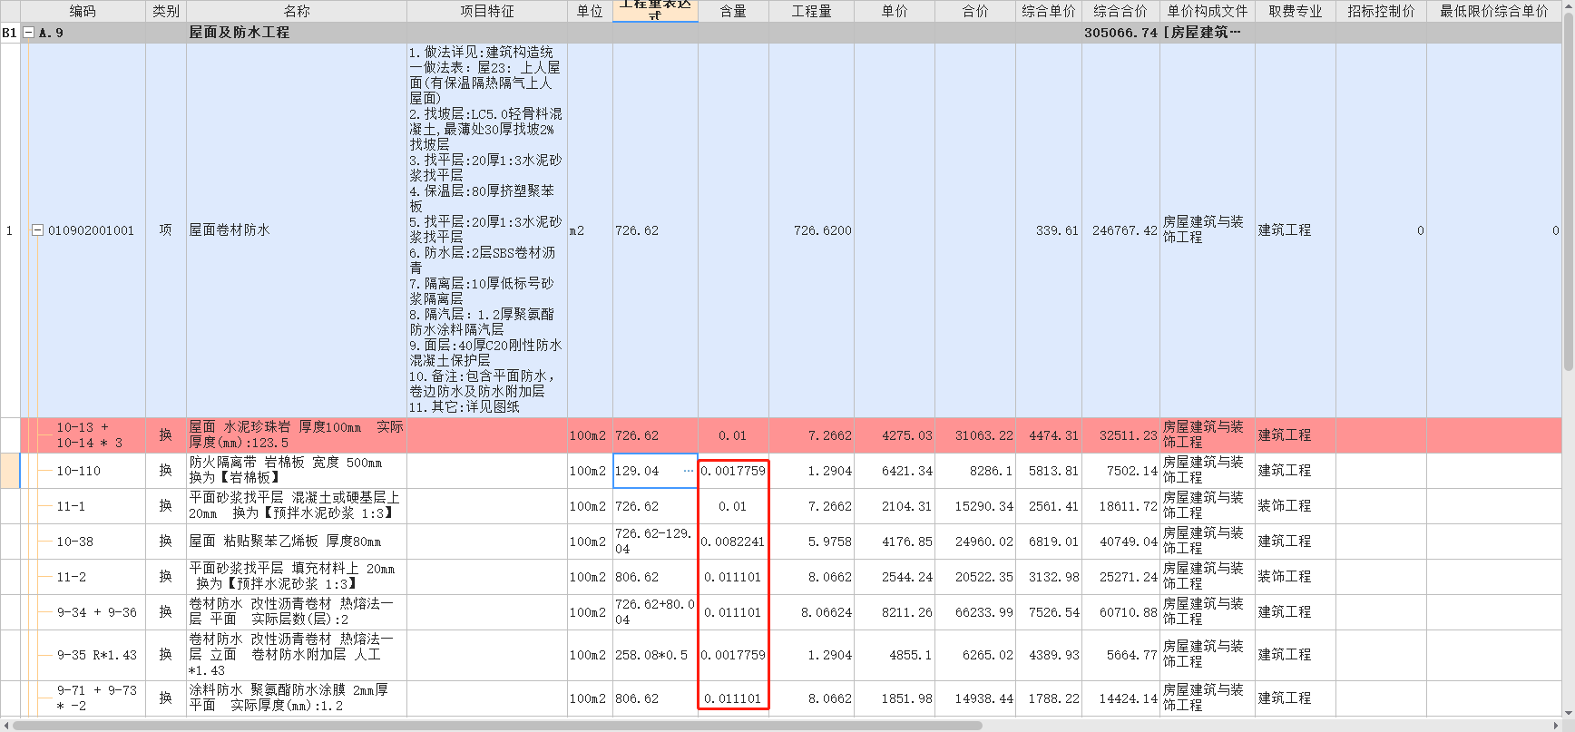Select the 单价 column header
The width and height of the screenshot is (1575, 732).
pos(895,11)
